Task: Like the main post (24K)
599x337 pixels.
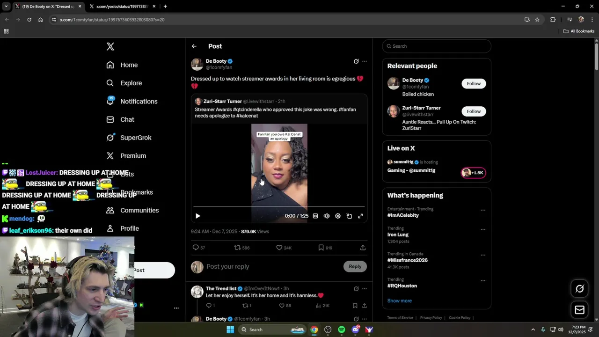Action: [284, 248]
